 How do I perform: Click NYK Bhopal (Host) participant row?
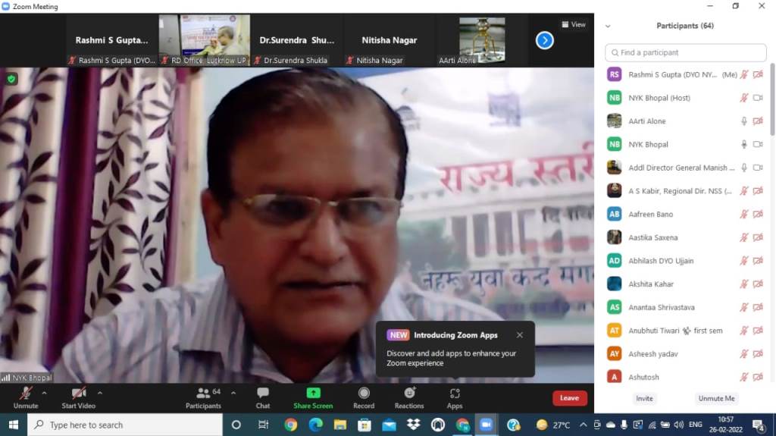(x=685, y=98)
